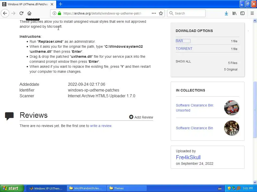Go forward to the next page
The width and height of the screenshot is (257, 192).
coord(14,13)
